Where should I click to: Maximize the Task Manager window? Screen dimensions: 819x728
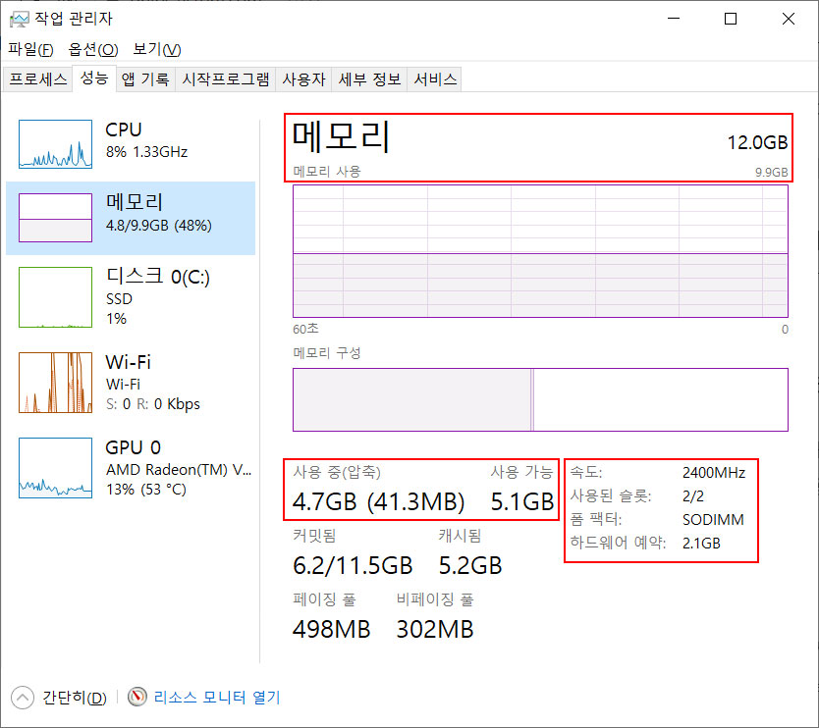tap(731, 19)
